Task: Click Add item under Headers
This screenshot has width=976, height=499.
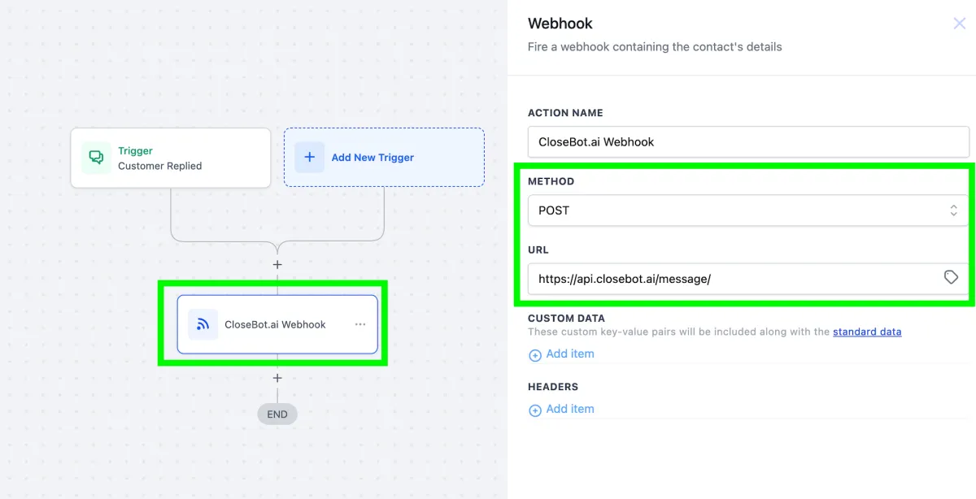Action: (x=570, y=409)
